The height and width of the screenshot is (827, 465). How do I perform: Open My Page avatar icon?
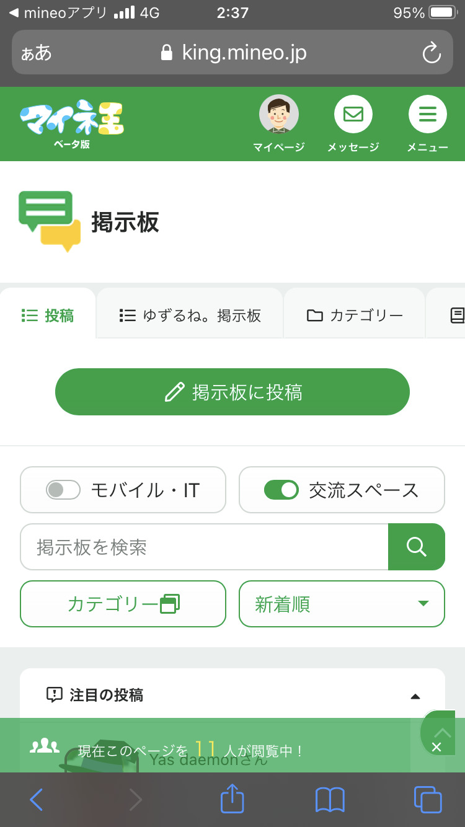pyautogui.click(x=278, y=115)
